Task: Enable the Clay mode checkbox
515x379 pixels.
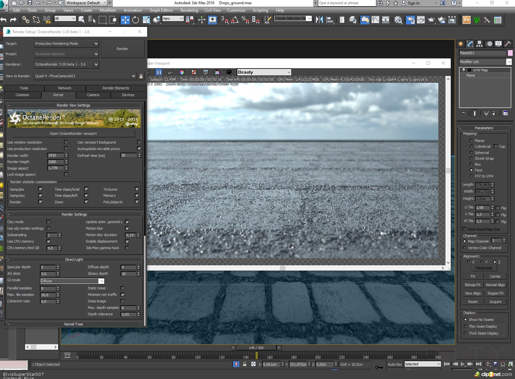Action: pyautogui.click(x=48, y=222)
